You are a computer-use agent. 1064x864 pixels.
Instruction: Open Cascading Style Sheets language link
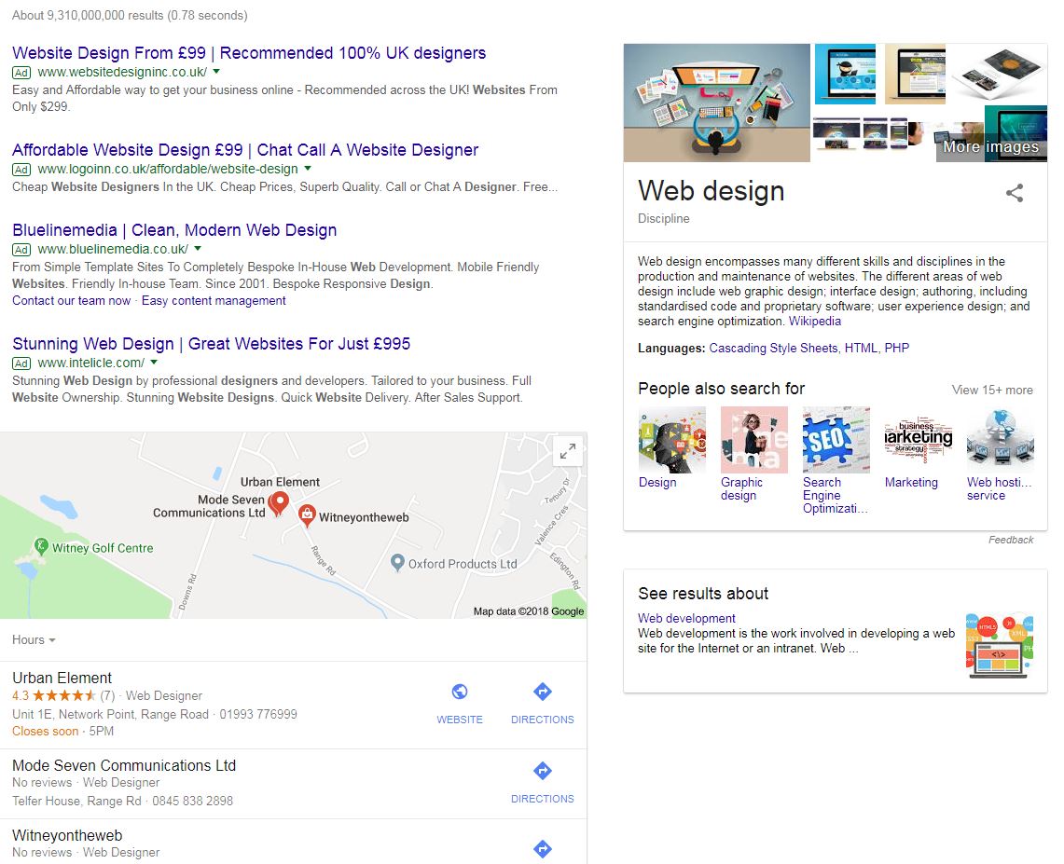[773, 348]
